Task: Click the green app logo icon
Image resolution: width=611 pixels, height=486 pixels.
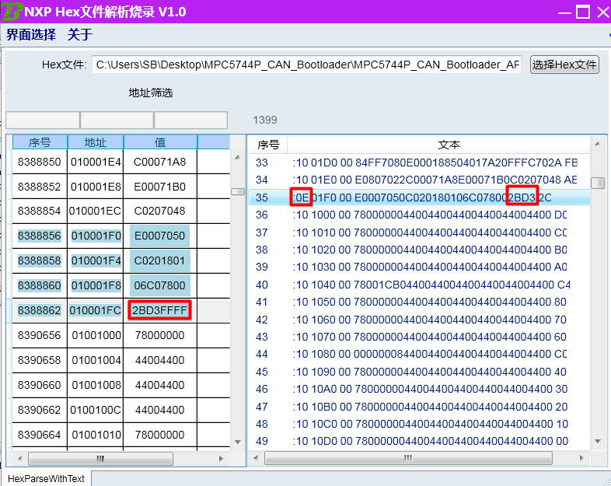Action: [11, 11]
